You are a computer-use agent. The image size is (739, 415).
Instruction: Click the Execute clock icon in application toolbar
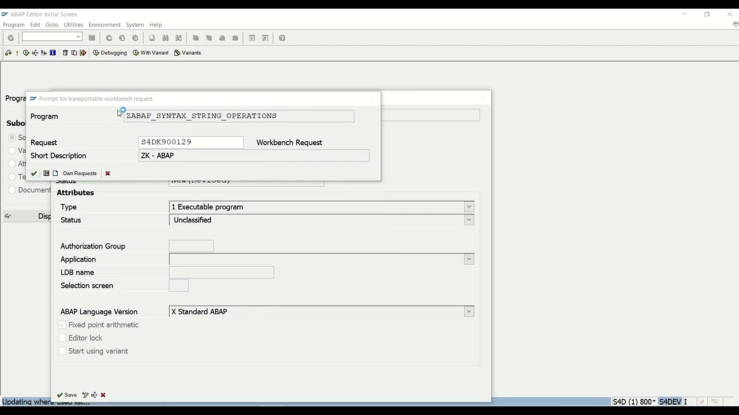[x=26, y=52]
